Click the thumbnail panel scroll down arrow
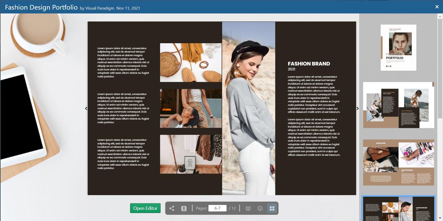The width and height of the screenshot is (443, 221). click(x=440, y=218)
